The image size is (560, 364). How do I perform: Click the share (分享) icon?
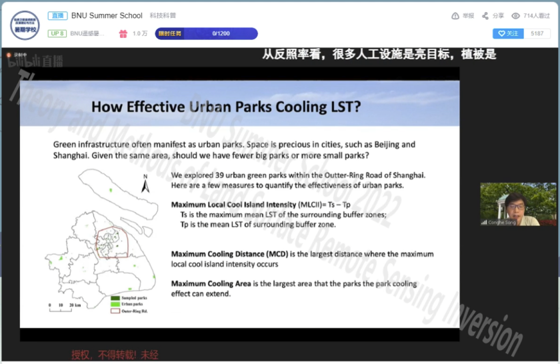pos(485,16)
